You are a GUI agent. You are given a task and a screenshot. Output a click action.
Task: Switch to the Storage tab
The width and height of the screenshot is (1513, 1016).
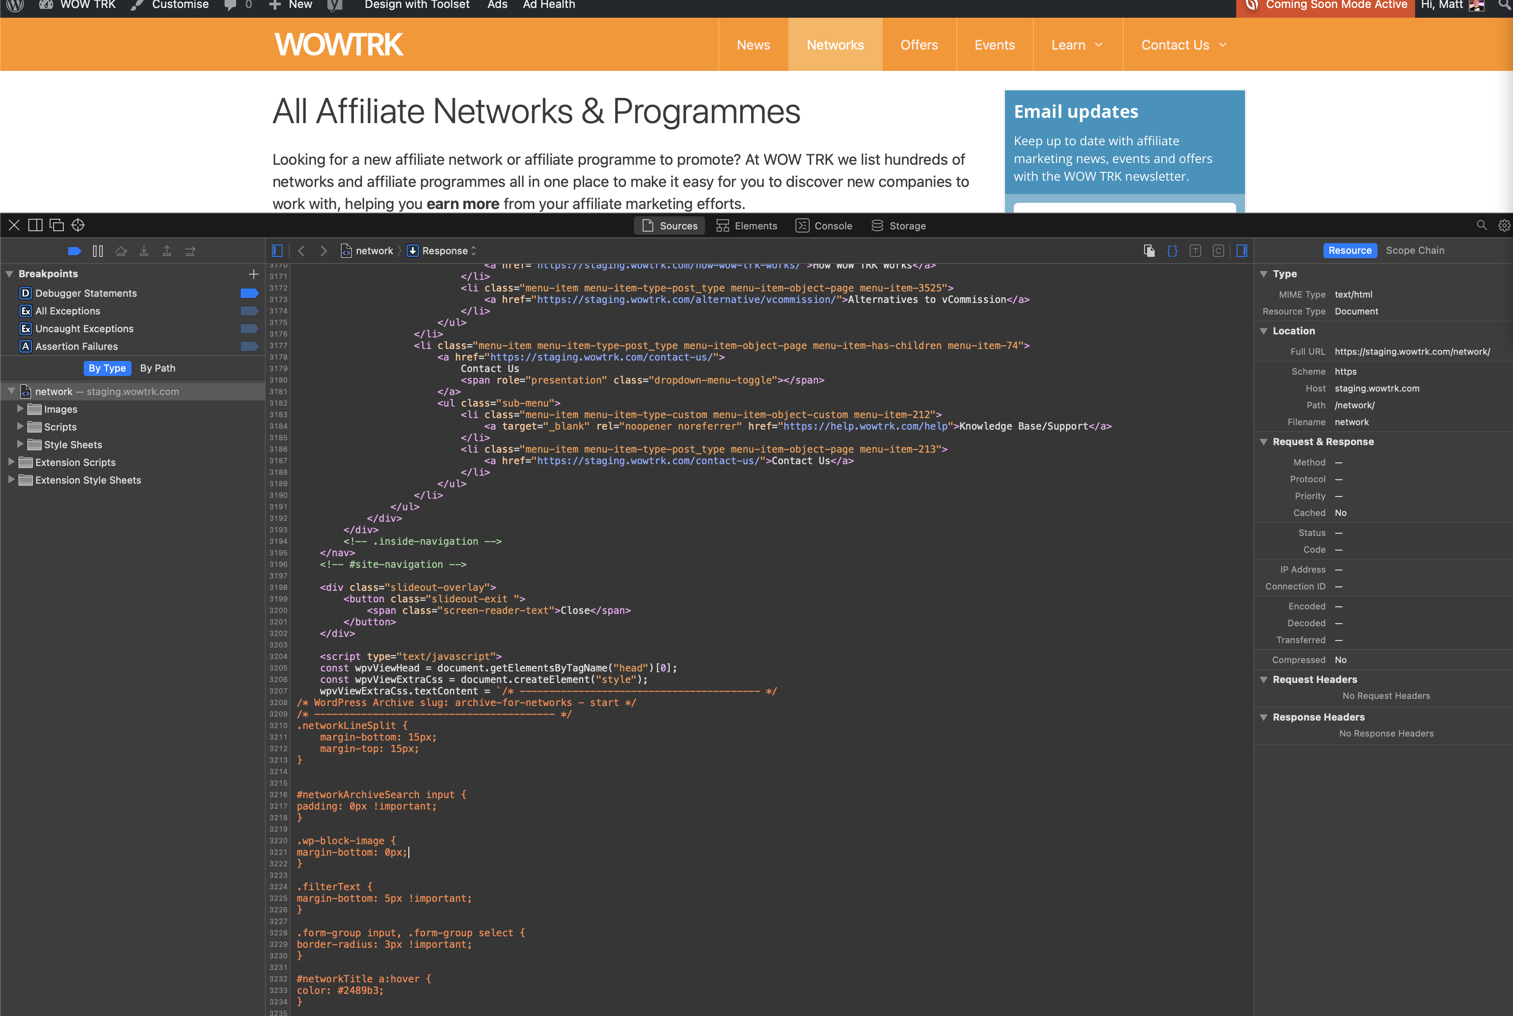(899, 225)
